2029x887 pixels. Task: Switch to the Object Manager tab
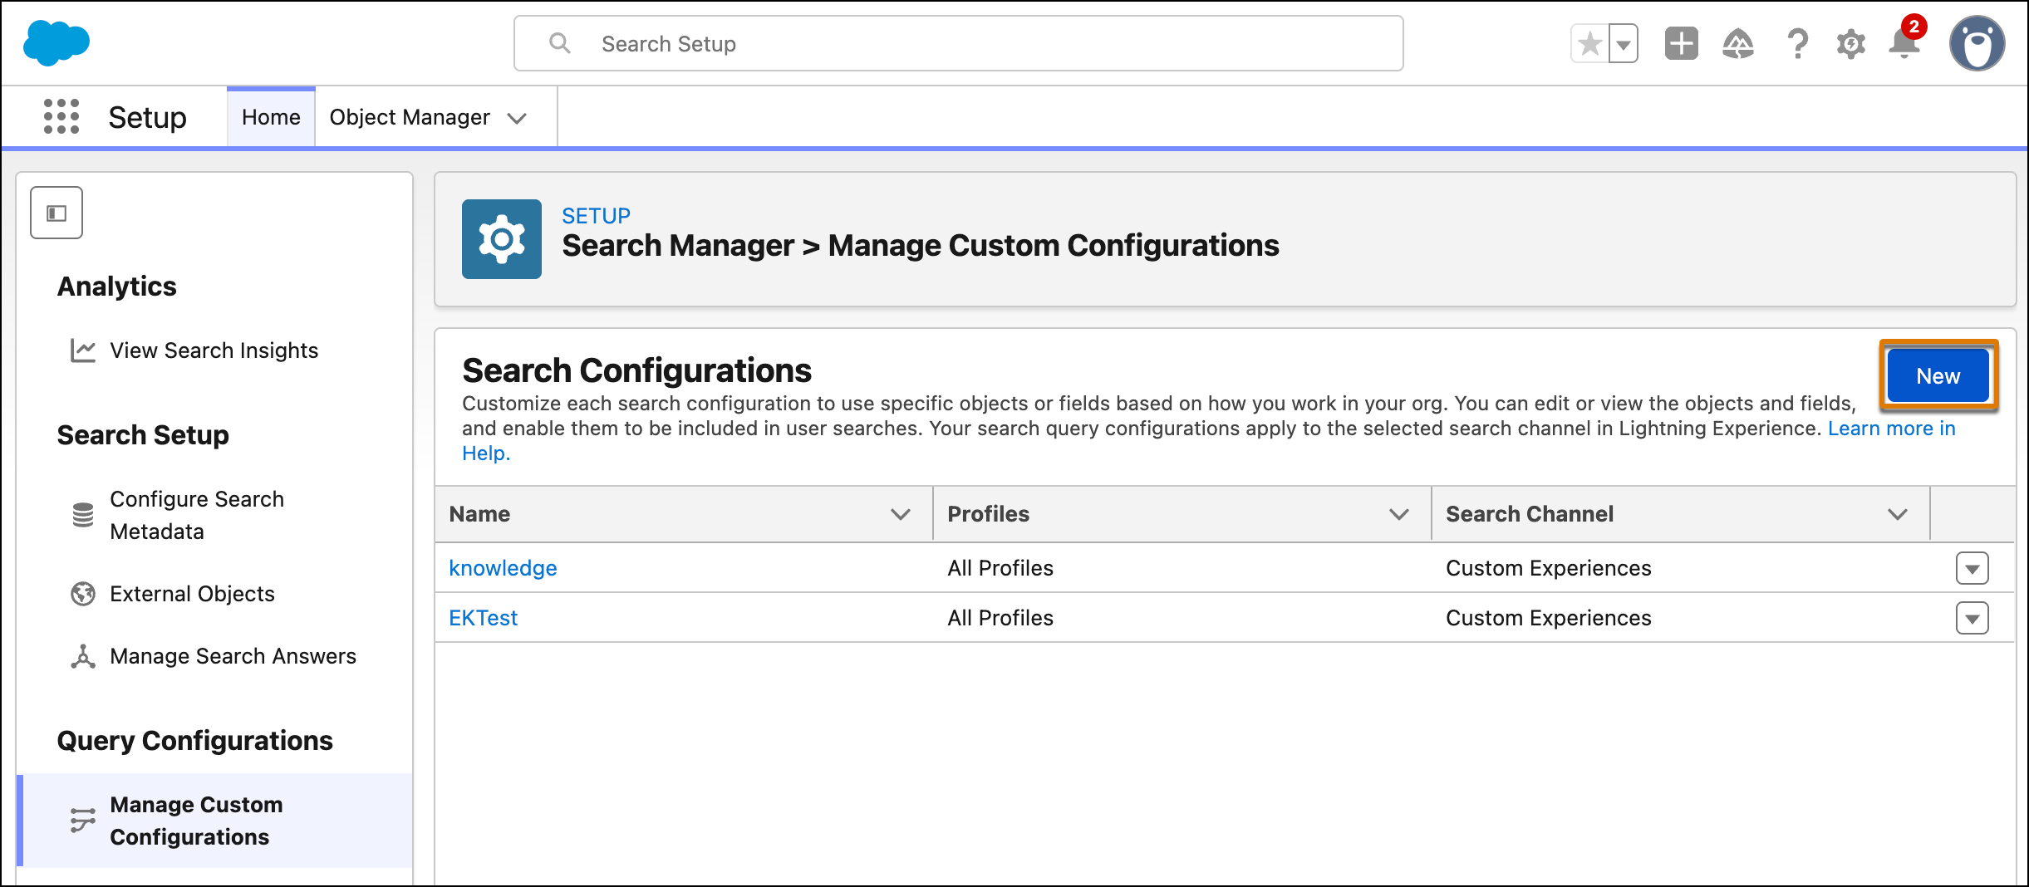pos(410,117)
